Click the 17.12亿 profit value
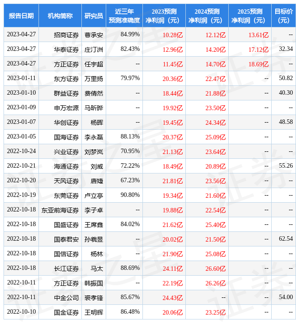The height and width of the screenshot is (323, 296). coord(258,50)
